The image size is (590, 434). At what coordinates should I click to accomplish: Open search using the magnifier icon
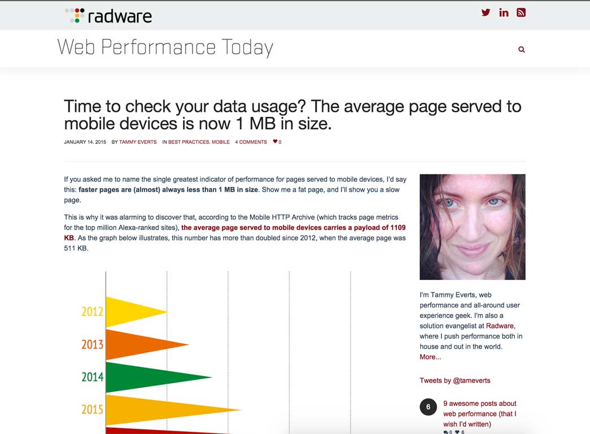click(521, 49)
